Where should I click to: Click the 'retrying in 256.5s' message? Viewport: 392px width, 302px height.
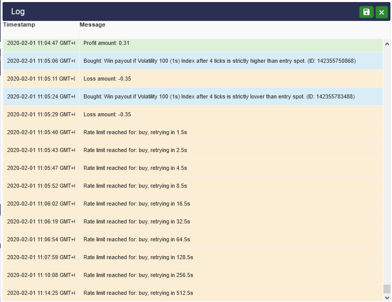(138, 275)
